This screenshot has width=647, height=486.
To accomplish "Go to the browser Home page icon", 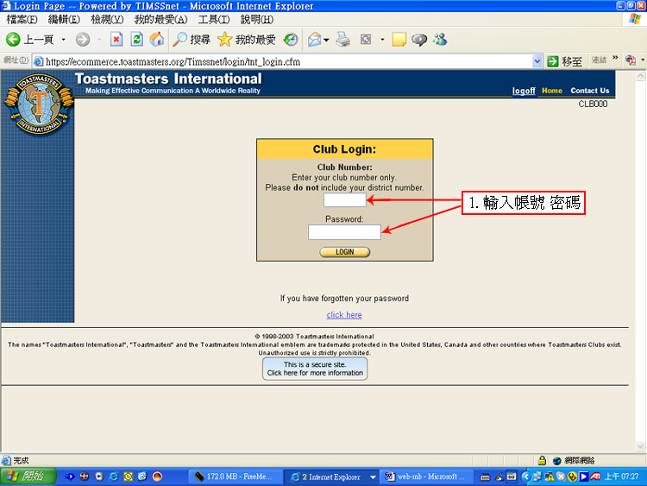I will point(156,40).
